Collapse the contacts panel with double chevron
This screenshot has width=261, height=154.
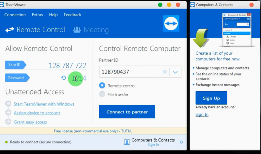(181, 142)
